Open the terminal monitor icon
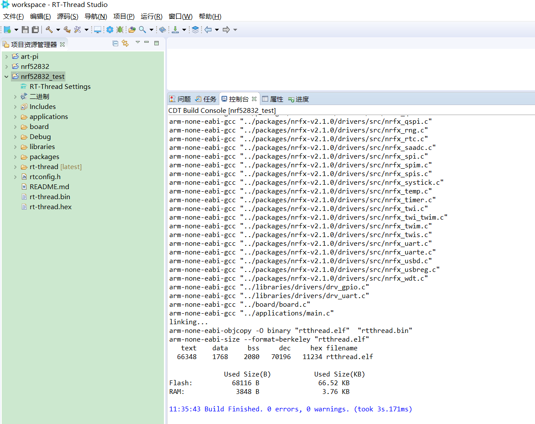This screenshot has width=535, height=424. tap(98, 30)
